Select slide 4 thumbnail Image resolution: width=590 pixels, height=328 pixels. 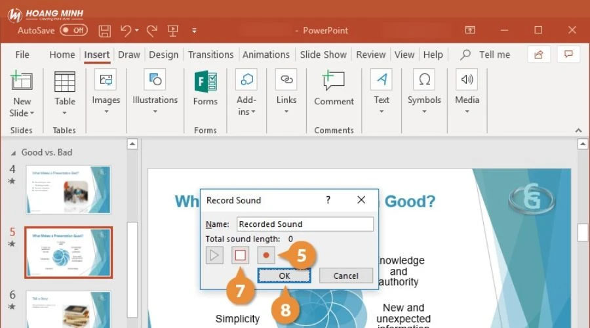tap(68, 190)
